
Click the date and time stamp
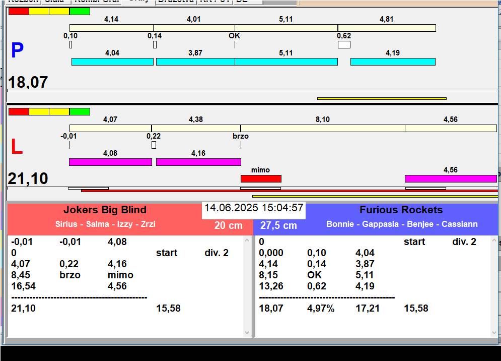tap(254, 208)
